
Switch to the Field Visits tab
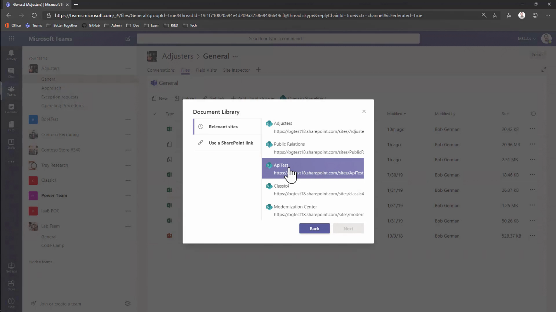click(x=206, y=70)
